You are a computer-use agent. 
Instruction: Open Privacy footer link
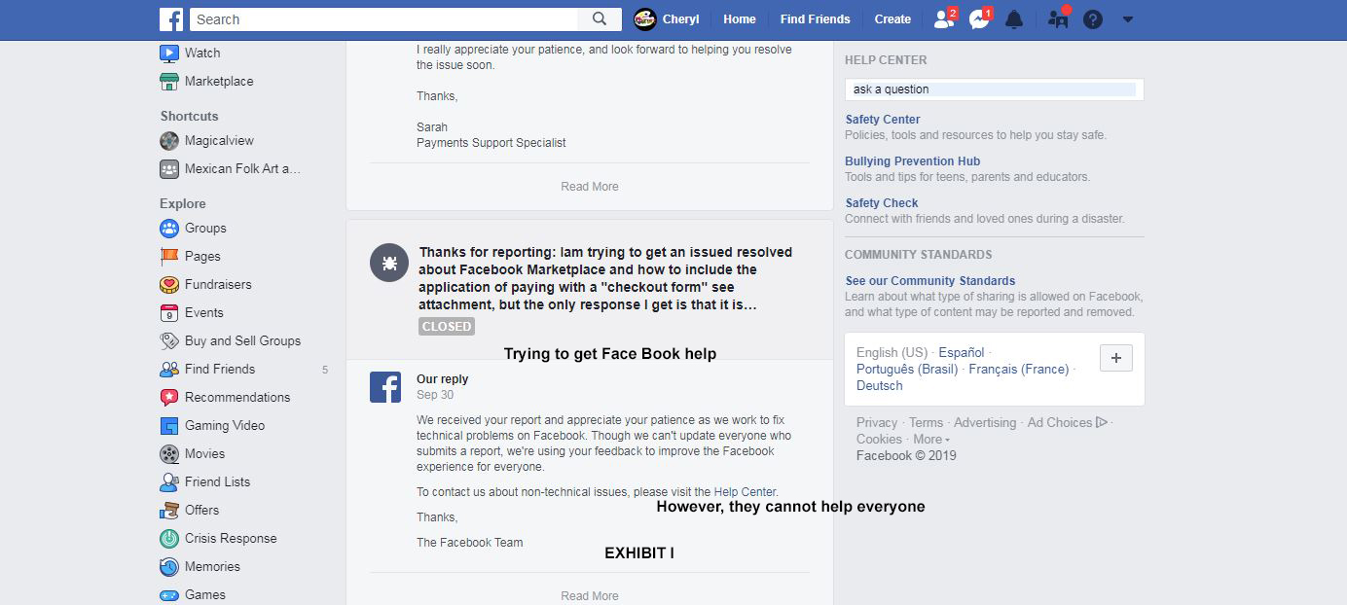[x=877, y=423]
